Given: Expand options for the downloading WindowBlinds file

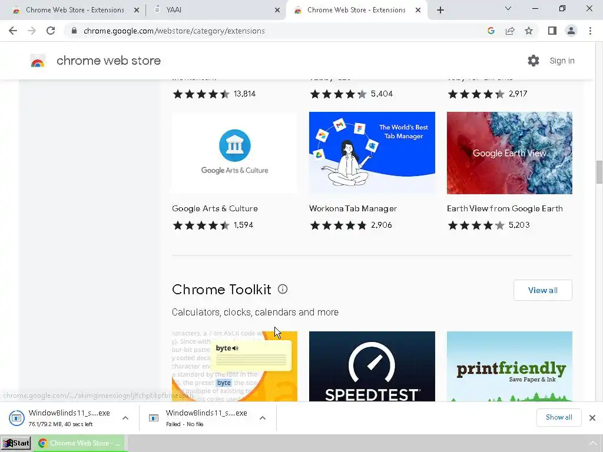Looking at the screenshot, I should pyautogui.click(x=125, y=418).
